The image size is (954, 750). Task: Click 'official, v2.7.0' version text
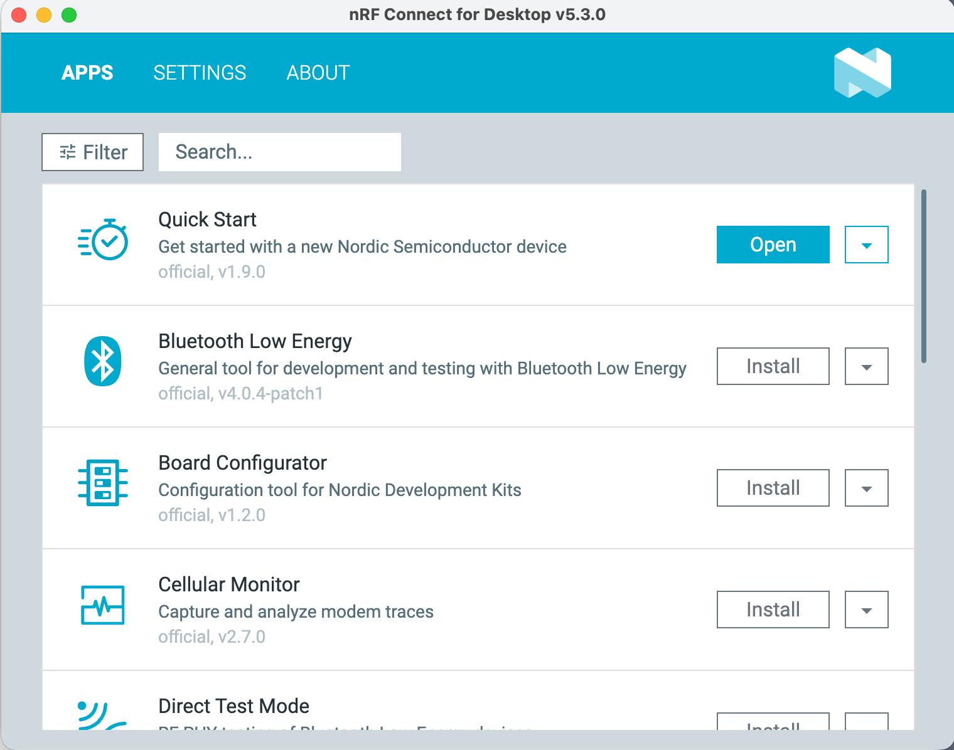[x=212, y=636]
